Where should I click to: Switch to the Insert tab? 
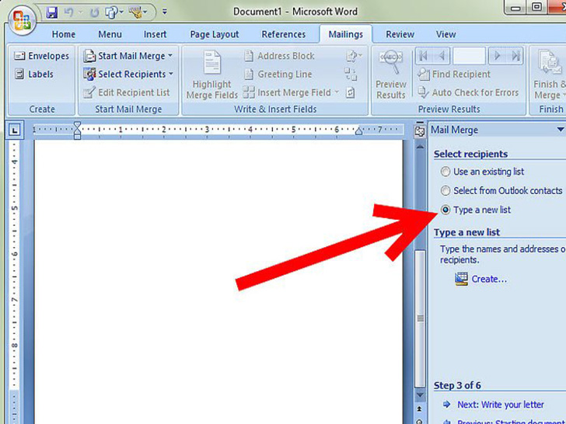coord(155,34)
